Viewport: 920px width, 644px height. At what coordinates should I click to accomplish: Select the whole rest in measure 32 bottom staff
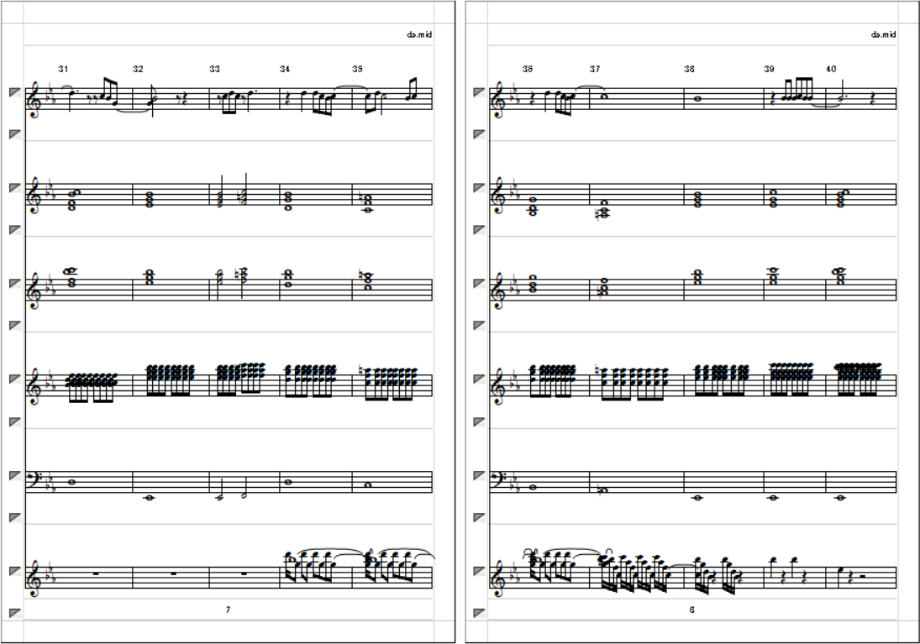(x=173, y=573)
